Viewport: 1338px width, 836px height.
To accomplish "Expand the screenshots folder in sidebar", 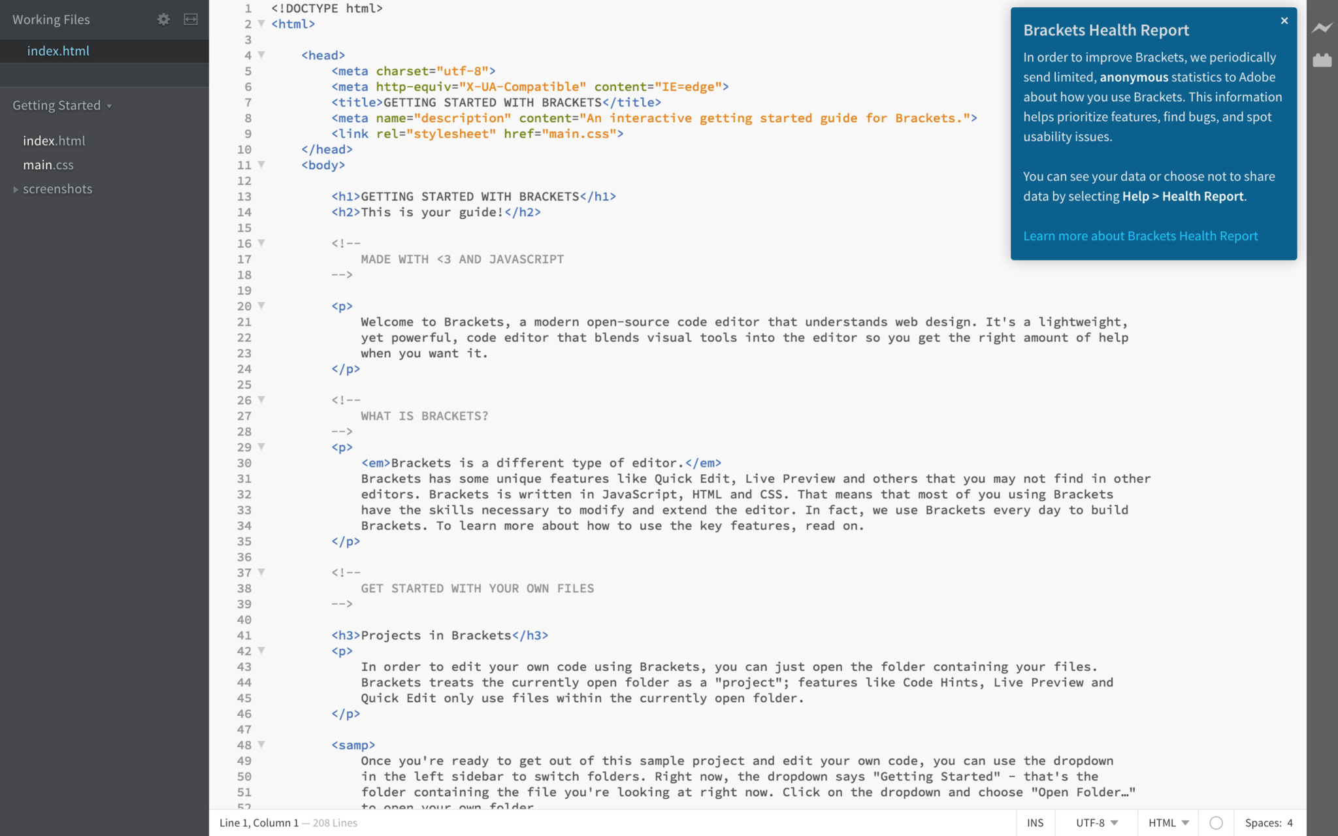I will (x=16, y=189).
